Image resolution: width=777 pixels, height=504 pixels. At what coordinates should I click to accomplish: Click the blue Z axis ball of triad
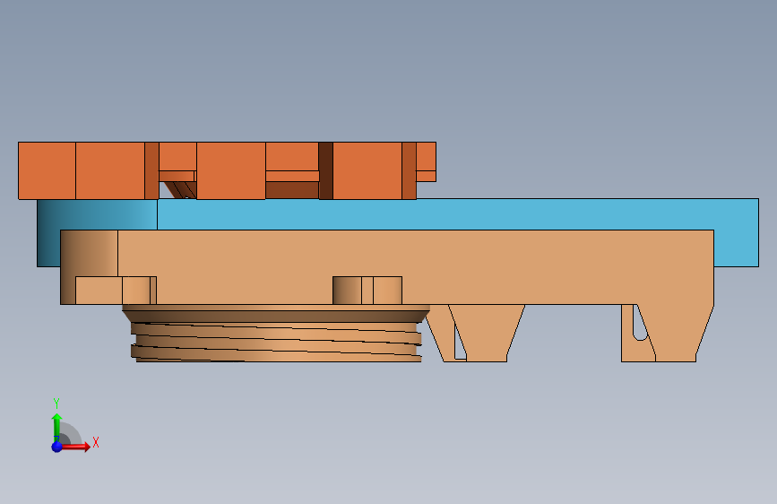[57, 447]
